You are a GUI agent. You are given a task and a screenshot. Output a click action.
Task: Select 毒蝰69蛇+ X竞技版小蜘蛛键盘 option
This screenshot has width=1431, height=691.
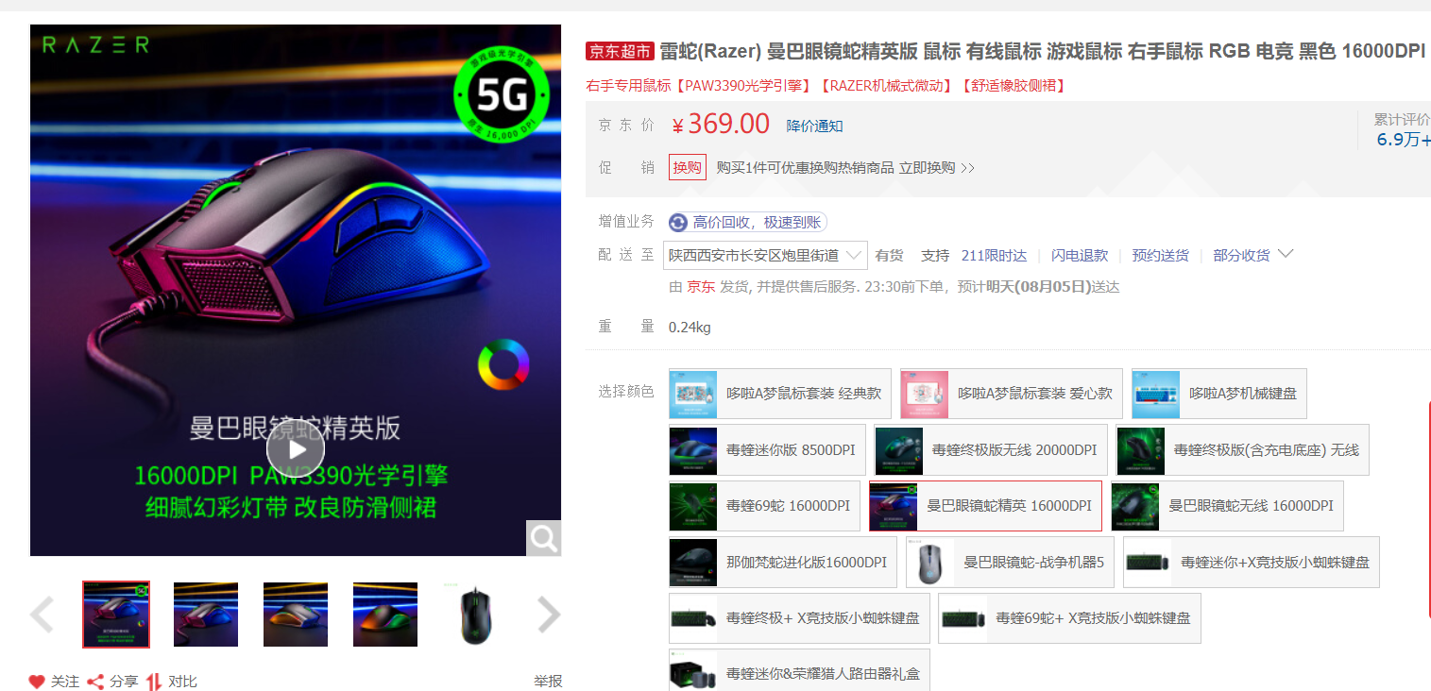pyautogui.click(x=1069, y=617)
